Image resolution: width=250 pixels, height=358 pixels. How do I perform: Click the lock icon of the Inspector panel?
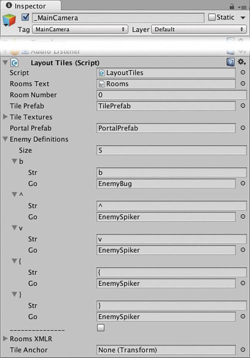tap(232, 7)
